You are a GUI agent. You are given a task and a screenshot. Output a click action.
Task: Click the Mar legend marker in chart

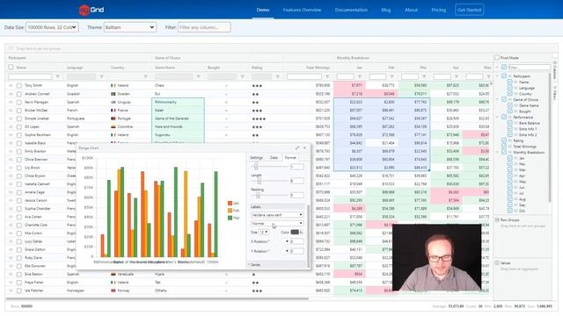tap(230, 218)
